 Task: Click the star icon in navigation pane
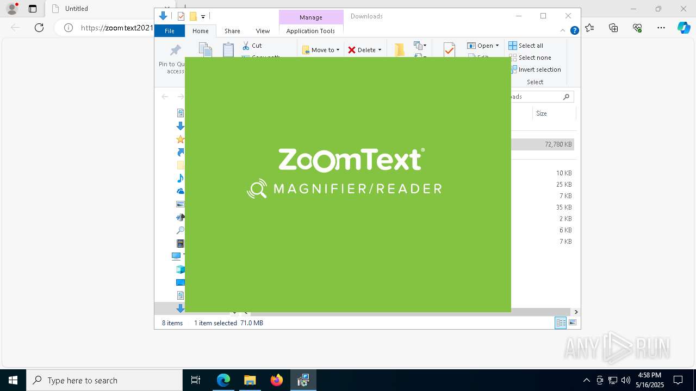tap(181, 140)
